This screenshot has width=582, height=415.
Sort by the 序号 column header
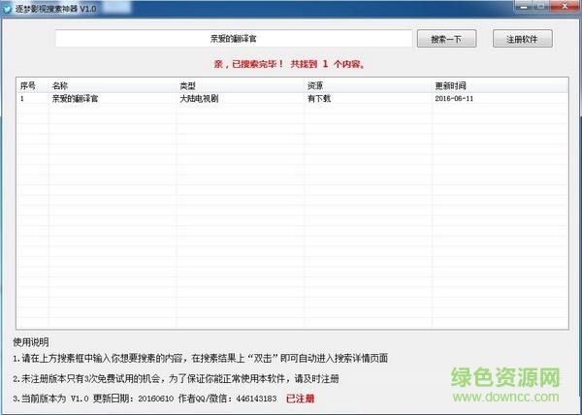tap(33, 86)
